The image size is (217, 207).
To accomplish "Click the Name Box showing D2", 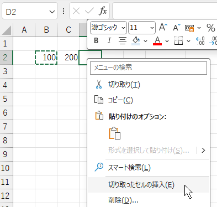I will coord(30,12).
